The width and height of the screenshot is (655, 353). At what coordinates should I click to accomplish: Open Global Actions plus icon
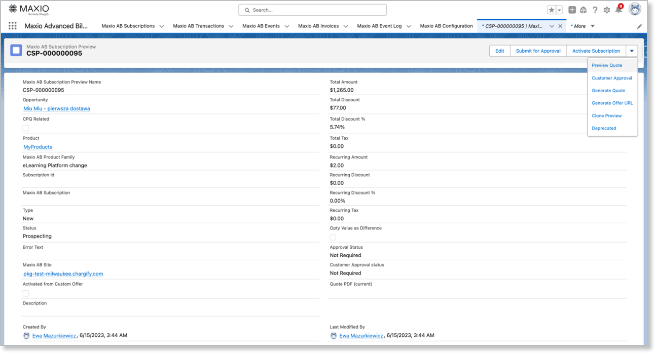point(572,10)
